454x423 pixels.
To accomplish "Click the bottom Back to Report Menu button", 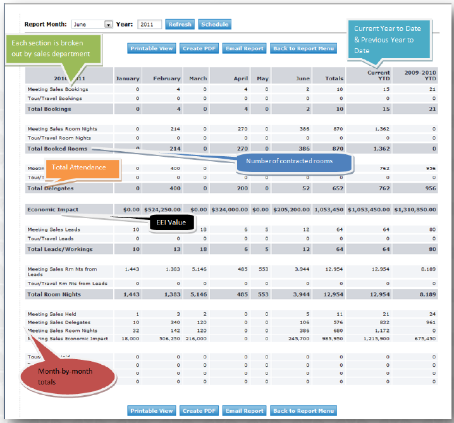I will click(x=304, y=411).
